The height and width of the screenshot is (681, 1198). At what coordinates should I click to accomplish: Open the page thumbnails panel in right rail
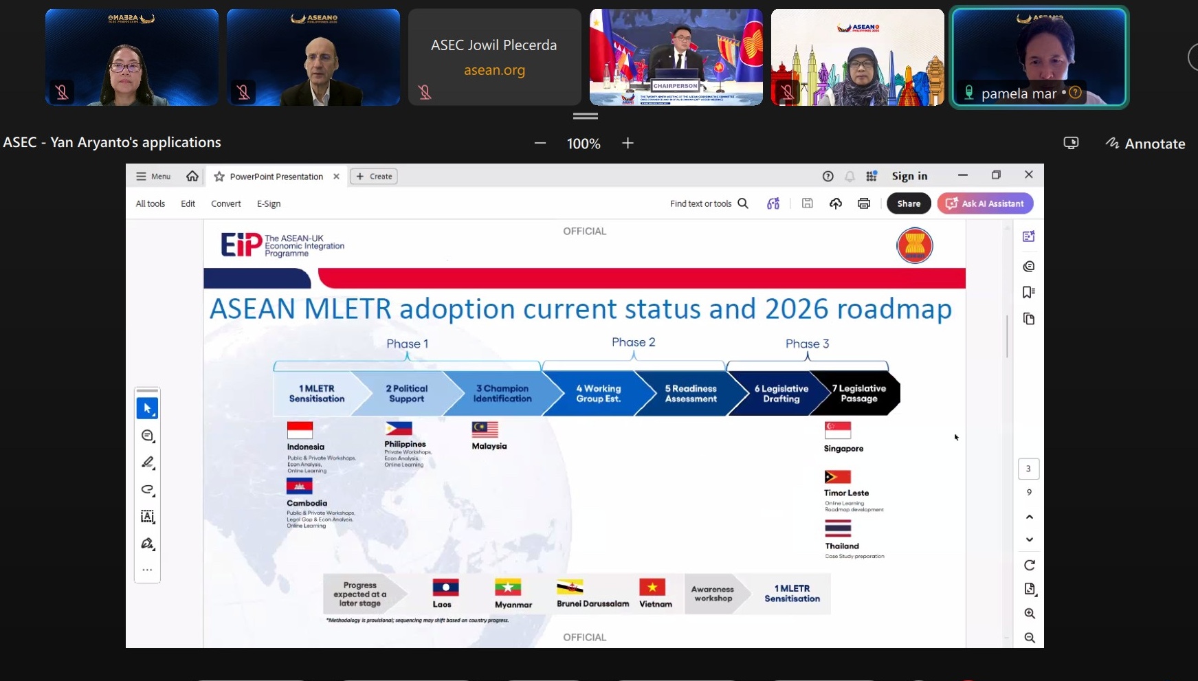[1029, 319]
